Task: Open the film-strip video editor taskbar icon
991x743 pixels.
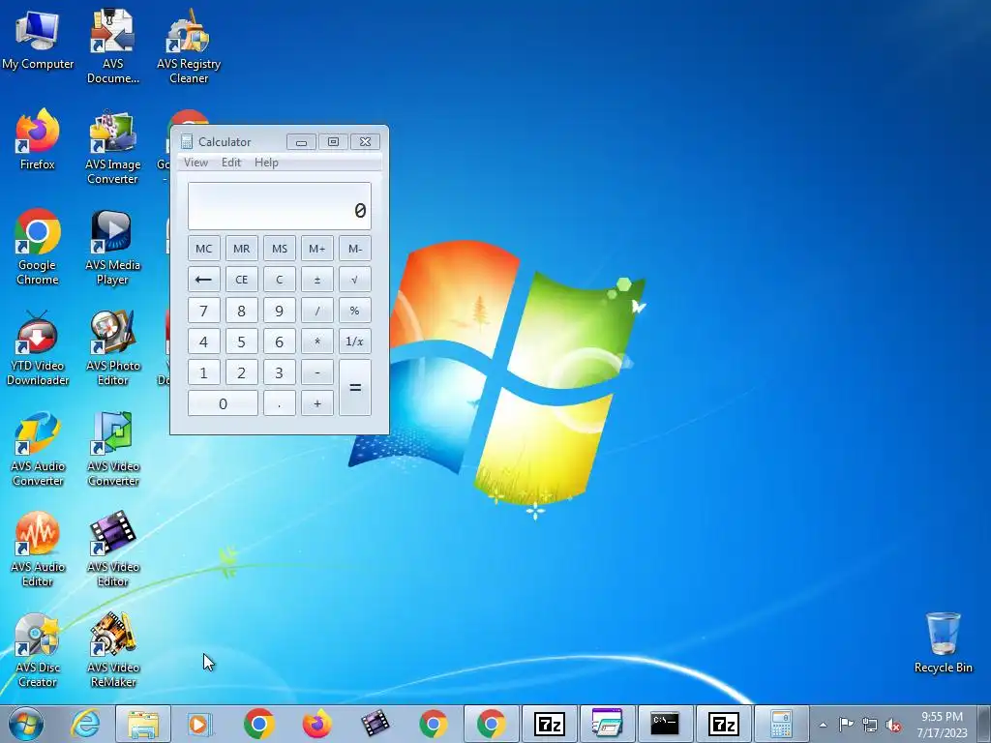Action: (375, 724)
